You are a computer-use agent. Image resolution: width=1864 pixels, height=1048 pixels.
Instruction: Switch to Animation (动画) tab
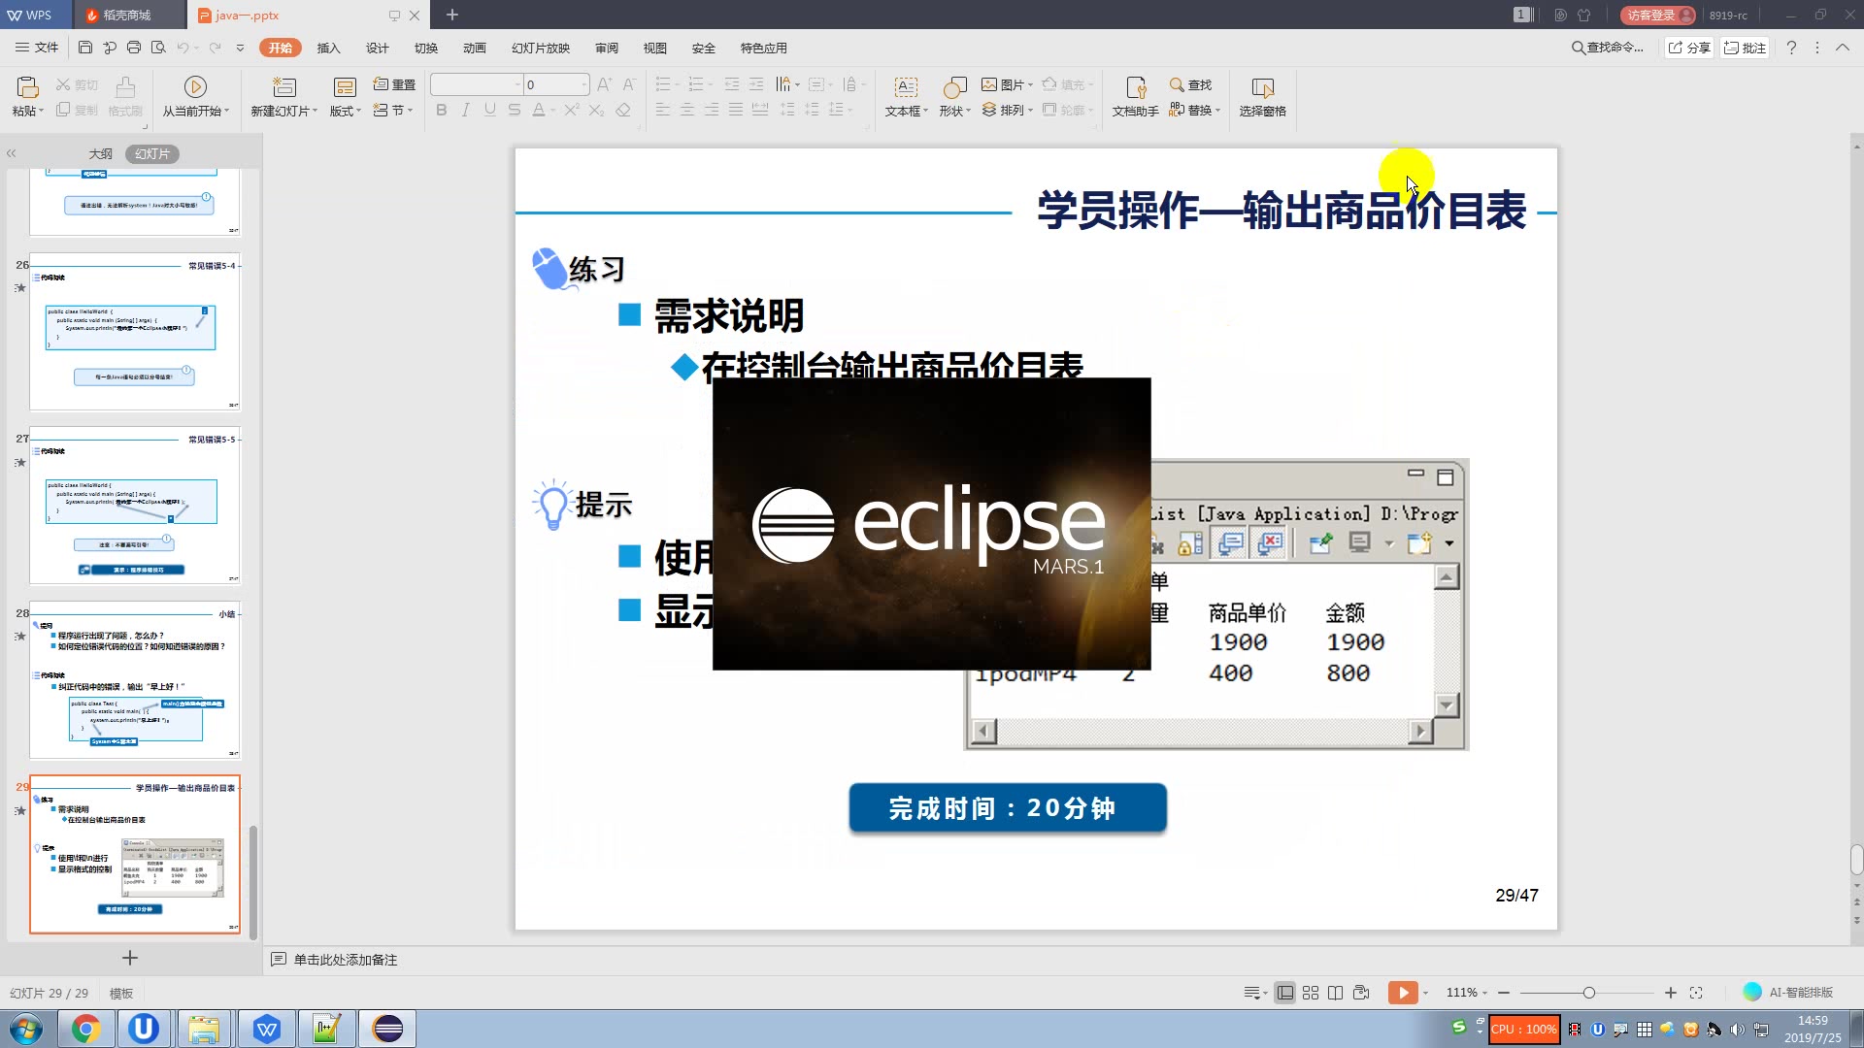coord(474,48)
